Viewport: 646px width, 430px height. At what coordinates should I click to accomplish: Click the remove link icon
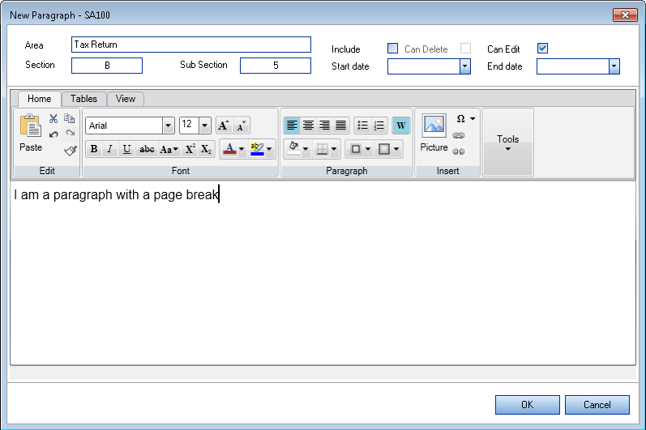(459, 151)
